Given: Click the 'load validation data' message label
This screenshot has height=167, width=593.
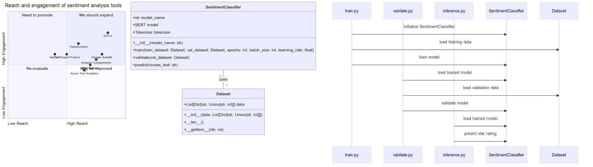Looking at the screenshot, I should (480, 88).
